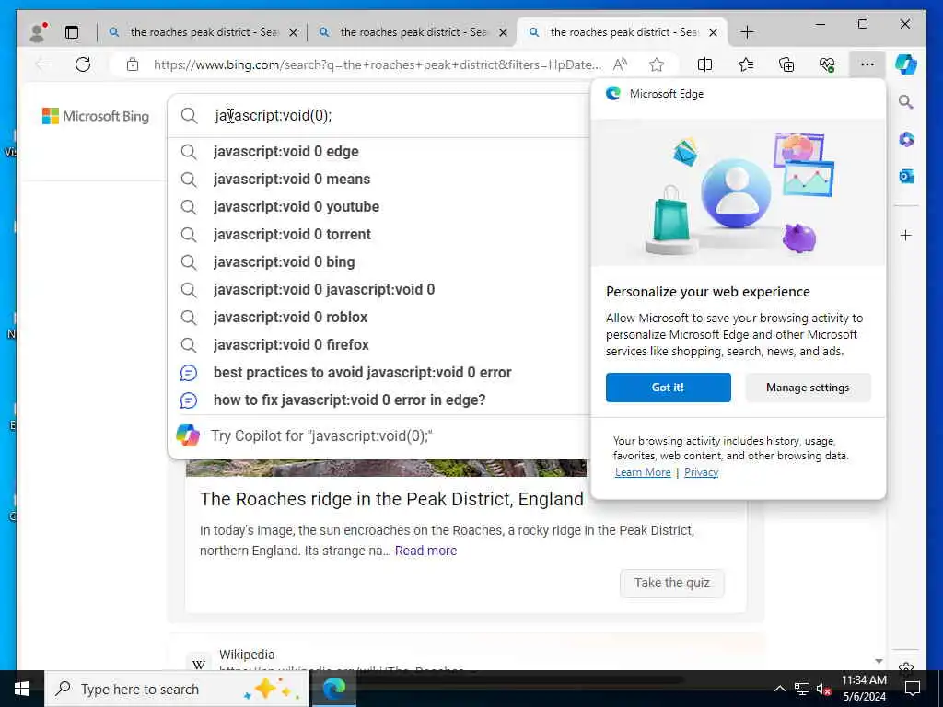
Task: Open the split screen icon
Action: 704,64
